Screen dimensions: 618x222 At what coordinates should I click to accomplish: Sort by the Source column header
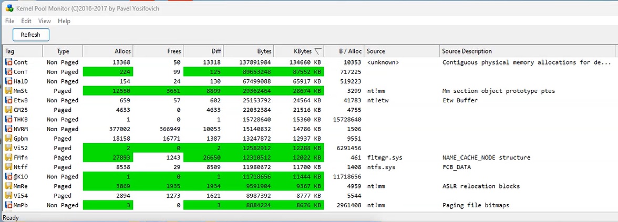click(401, 51)
